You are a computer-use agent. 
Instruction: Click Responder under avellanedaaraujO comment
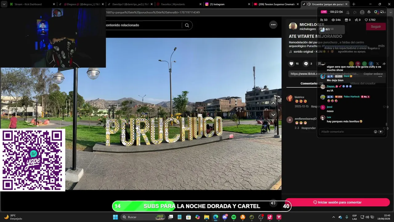click(308, 128)
